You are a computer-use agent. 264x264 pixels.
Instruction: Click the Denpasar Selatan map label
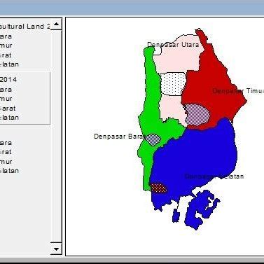click(x=214, y=176)
